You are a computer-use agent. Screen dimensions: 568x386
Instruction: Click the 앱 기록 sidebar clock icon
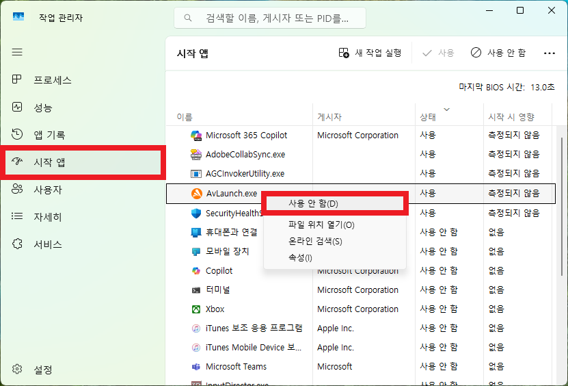16,134
